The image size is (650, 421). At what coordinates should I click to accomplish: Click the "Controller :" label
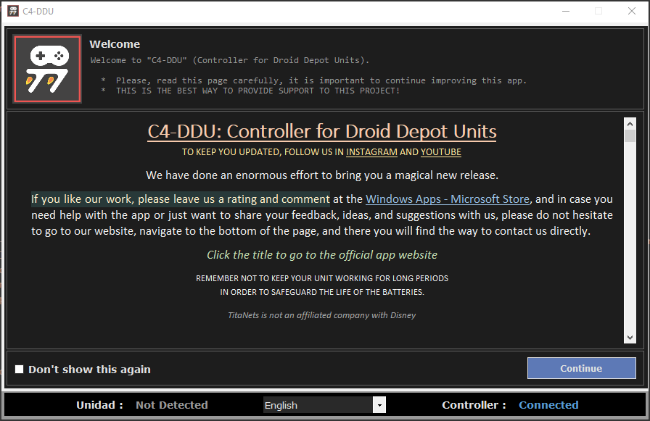[474, 405]
